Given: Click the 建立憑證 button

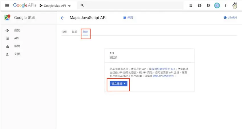Looking at the screenshot, I should coord(118,84).
